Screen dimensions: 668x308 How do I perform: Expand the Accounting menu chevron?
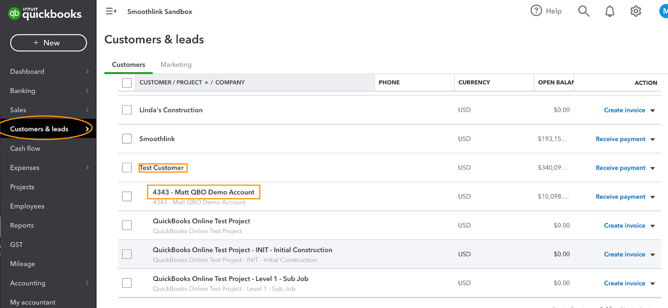point(87,283)
